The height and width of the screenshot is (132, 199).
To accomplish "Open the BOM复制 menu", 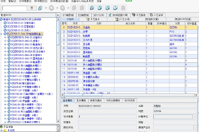I will tap(25, 1).
